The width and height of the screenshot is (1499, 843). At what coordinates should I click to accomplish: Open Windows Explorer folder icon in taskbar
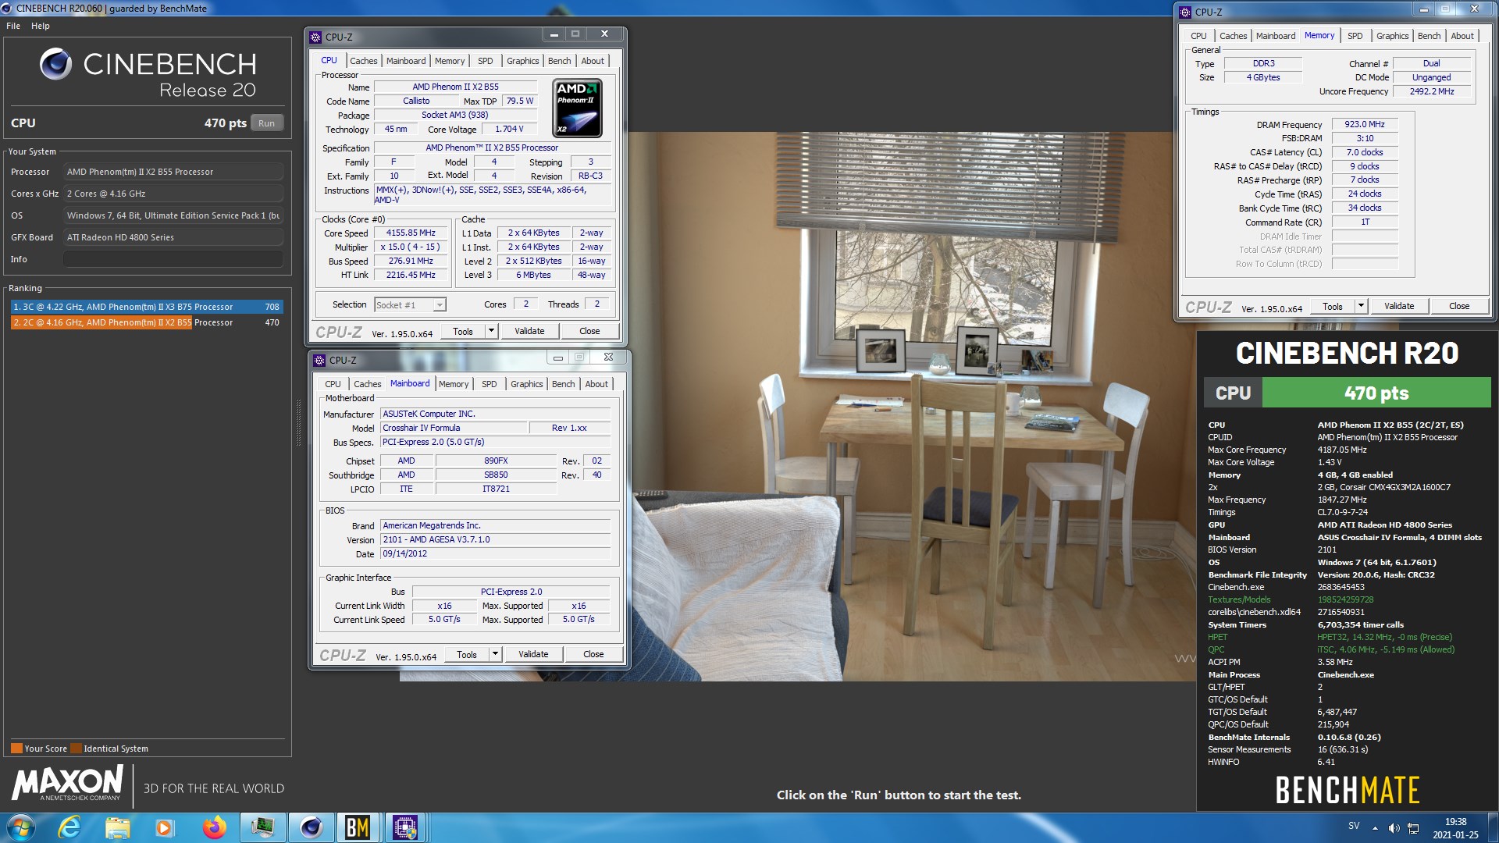[117, 827]
